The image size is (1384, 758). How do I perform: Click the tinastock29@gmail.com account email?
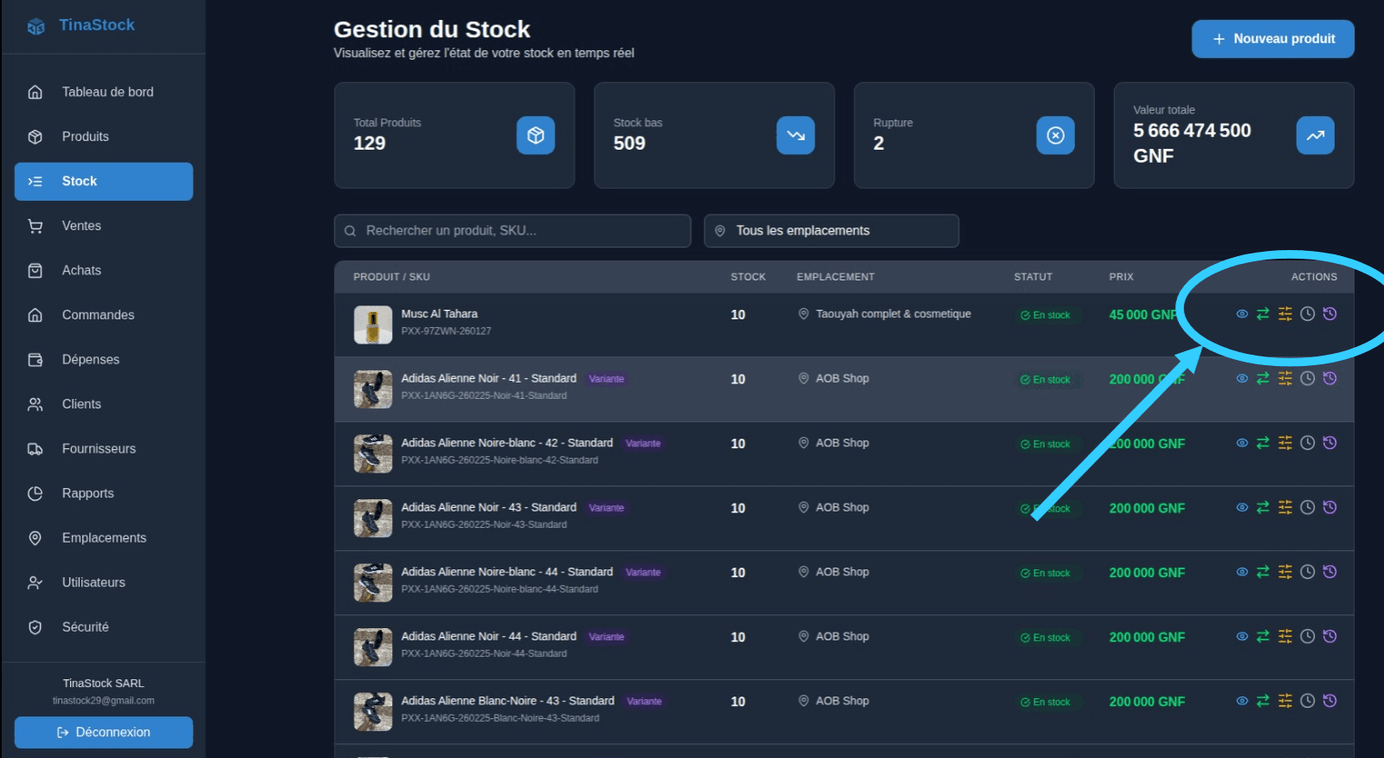tap(103, 701)
